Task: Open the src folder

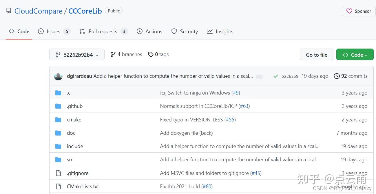Action: click(x=70, y=160)
